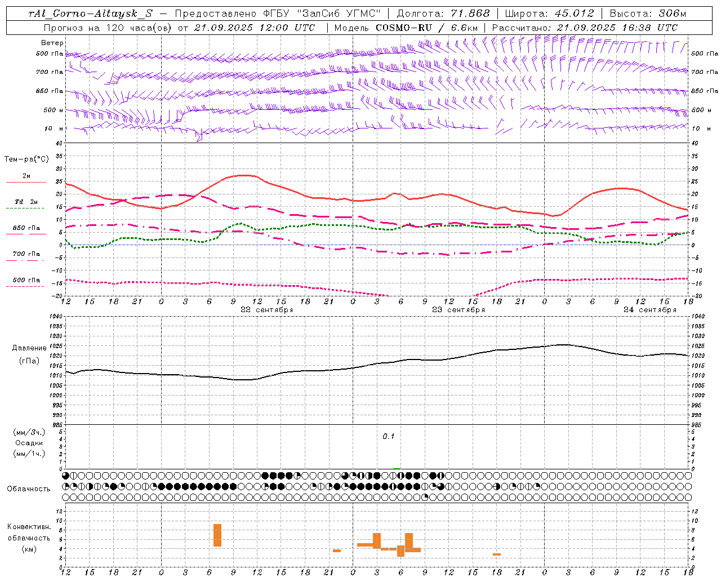Click the '500 м' wind level label on the left
The width and height of the screenshot is (721, 577).
pos(54,110)
